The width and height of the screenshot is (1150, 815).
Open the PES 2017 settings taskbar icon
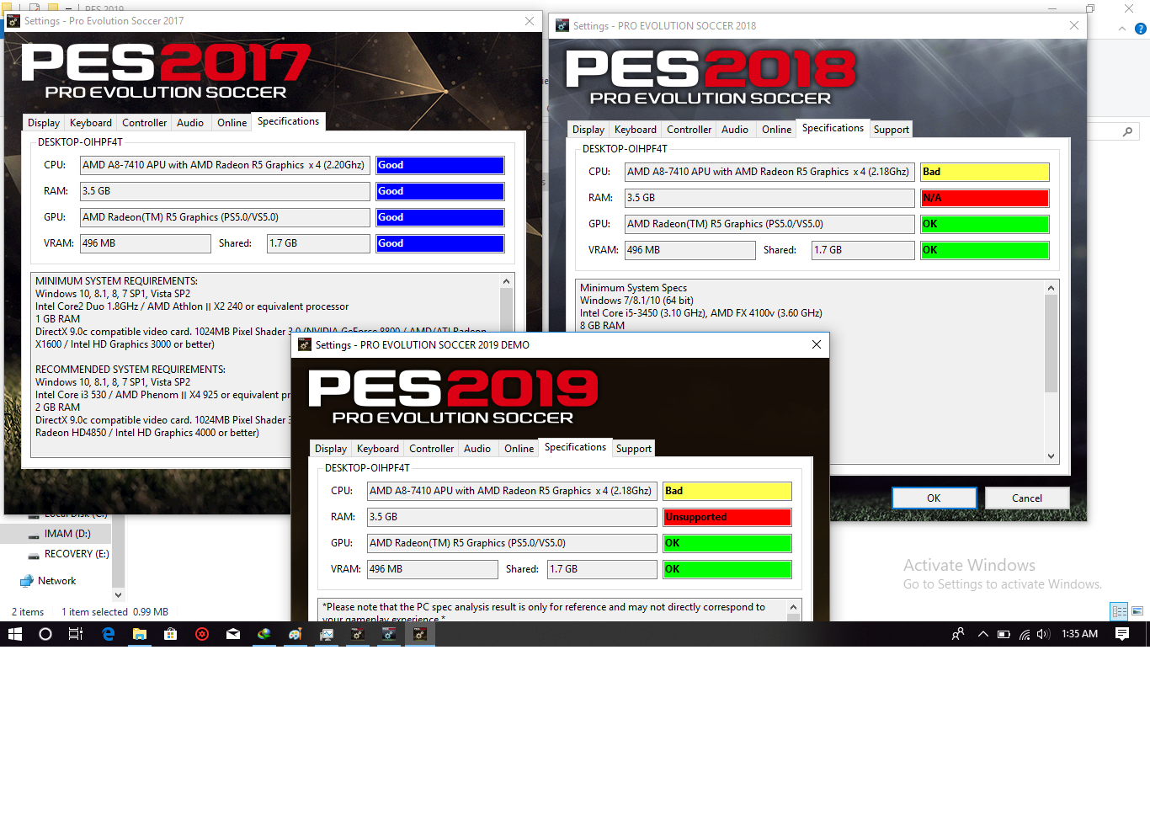point(358,634)
